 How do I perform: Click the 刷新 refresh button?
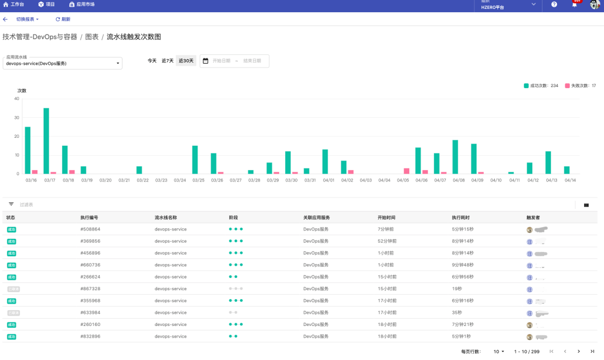coord(63,19)
